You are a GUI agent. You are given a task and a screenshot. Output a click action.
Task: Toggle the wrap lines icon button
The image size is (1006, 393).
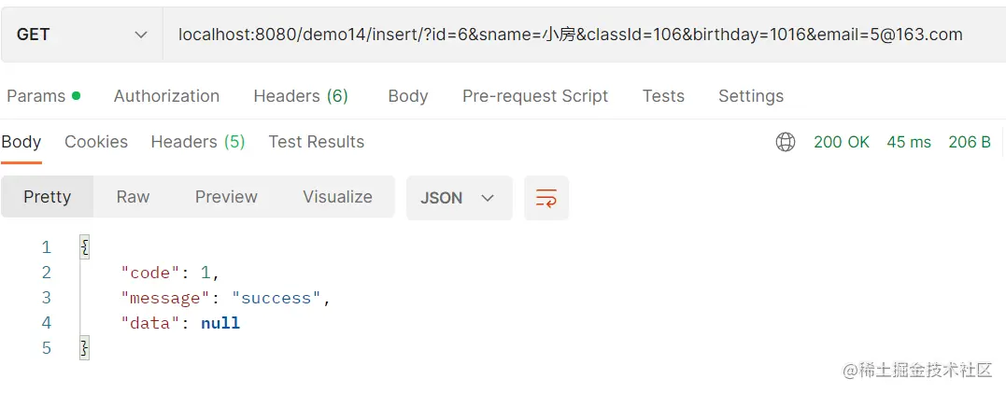(x=546, y=198)
